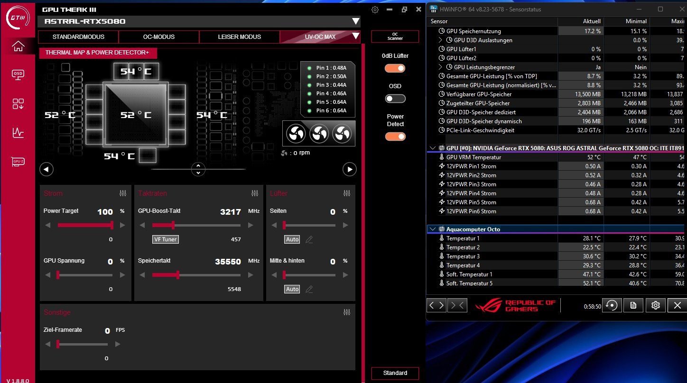687x383 pixels.
Task: Open the download utilities sidebar icon
Action: click(18, 104)
